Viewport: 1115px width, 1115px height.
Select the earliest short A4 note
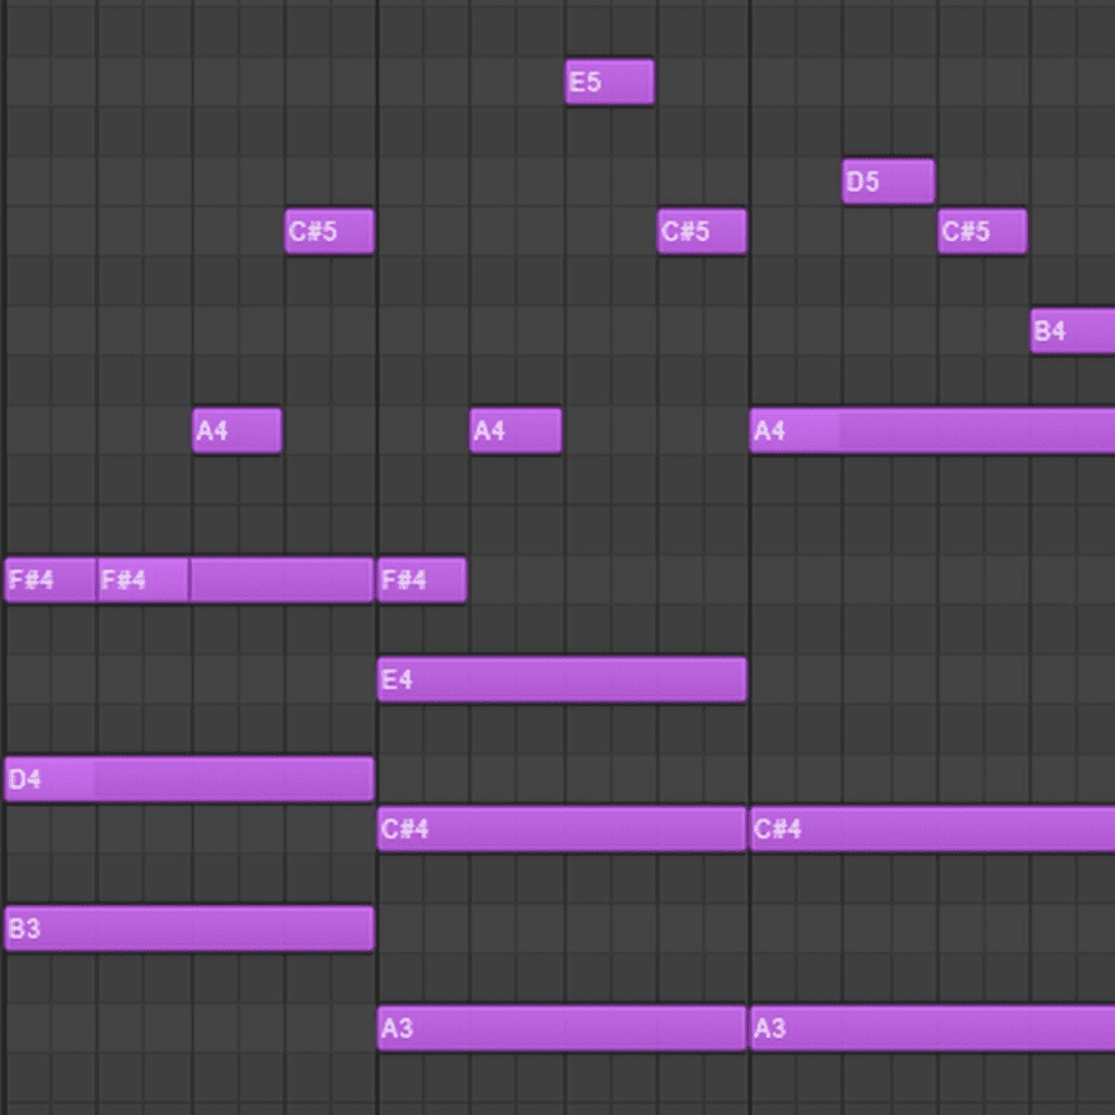[x=237, y=430]
